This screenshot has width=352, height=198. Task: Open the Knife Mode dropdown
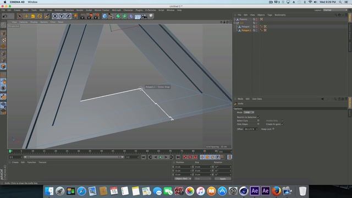click(x=249, y=112)
